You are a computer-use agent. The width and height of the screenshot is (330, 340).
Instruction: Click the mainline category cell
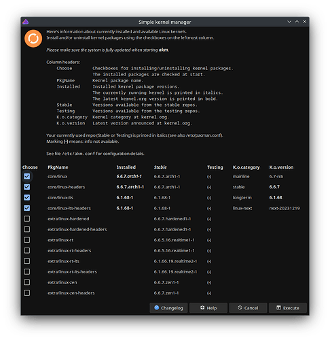(x=241, y=176)
